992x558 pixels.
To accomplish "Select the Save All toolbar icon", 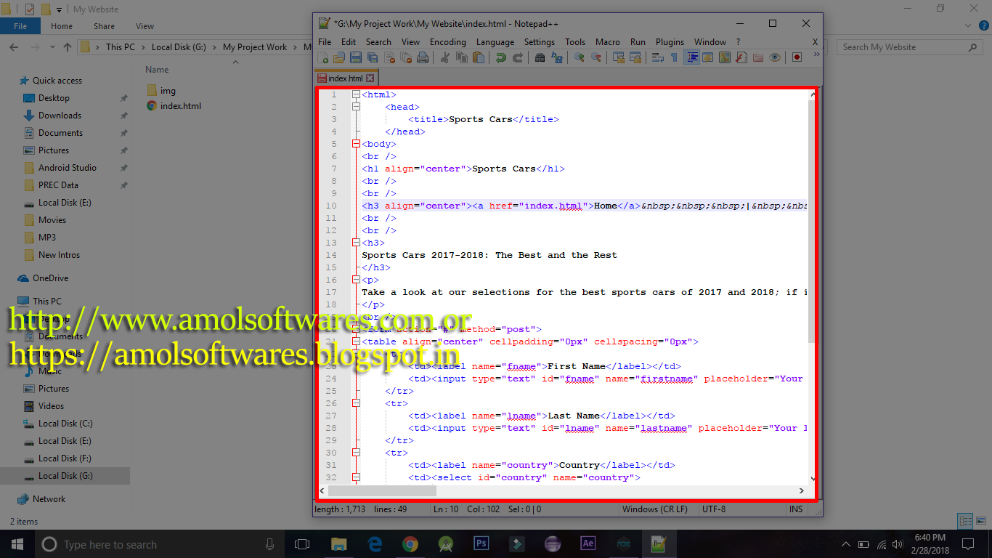I will (x=370, y=57).
